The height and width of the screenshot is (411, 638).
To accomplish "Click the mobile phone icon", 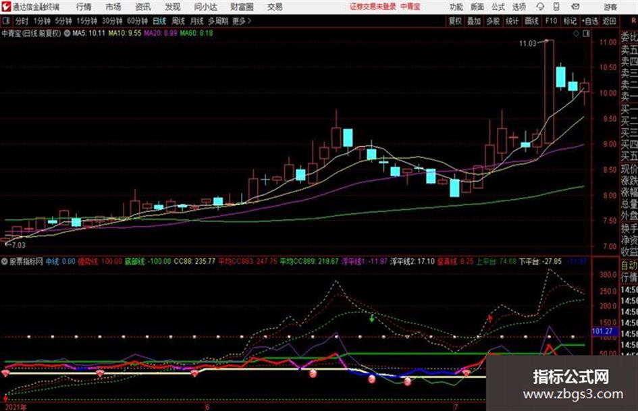I will tap(556, 7).
